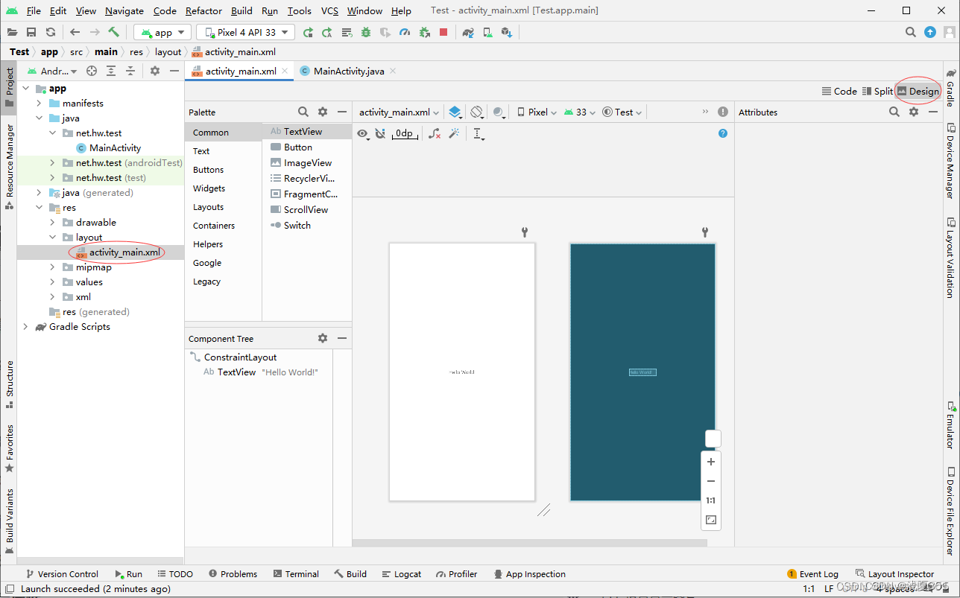
Task: Click the Back navigation arrow
Action: click(75, 32)
